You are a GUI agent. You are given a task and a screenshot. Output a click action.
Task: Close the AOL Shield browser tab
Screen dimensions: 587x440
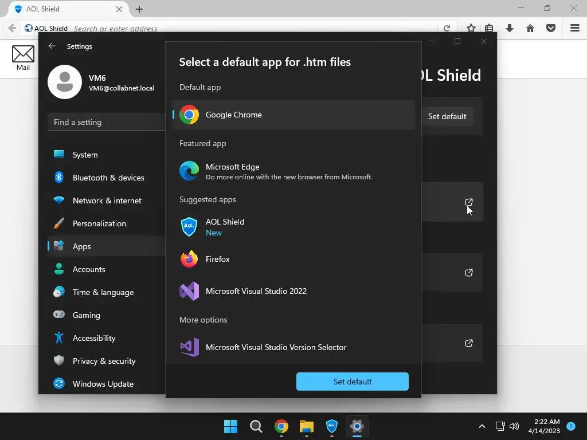click(119, 9)
